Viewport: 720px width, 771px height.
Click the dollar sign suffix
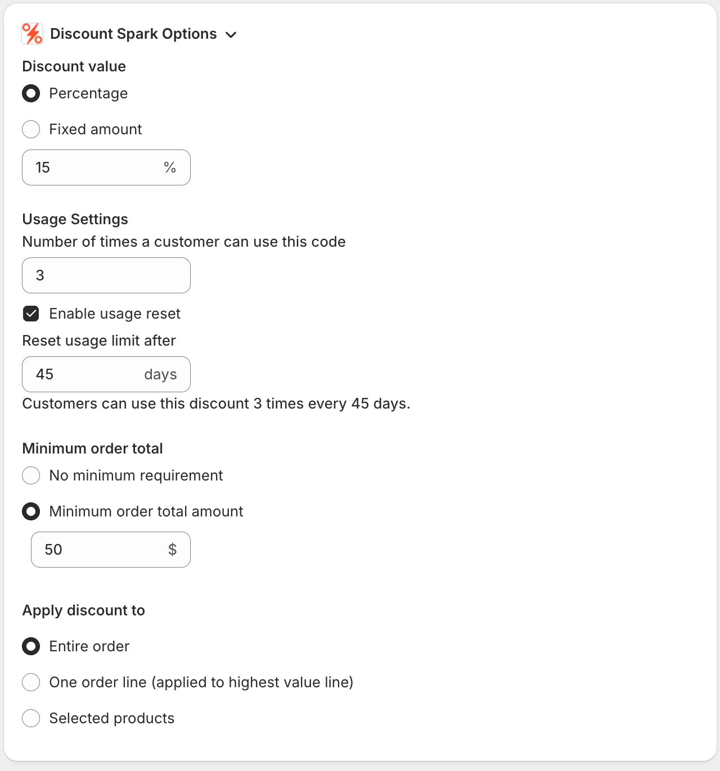click(x=172, y=550)
